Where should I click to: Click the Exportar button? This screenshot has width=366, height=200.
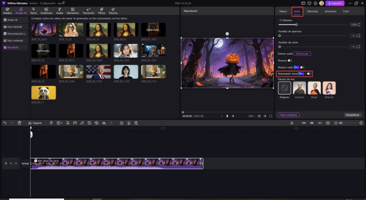click(x=334, y=3)
